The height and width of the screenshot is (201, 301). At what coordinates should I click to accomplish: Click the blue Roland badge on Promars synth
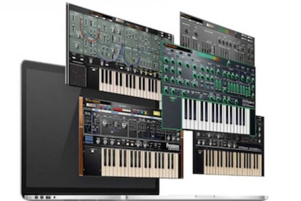(88, 139)
